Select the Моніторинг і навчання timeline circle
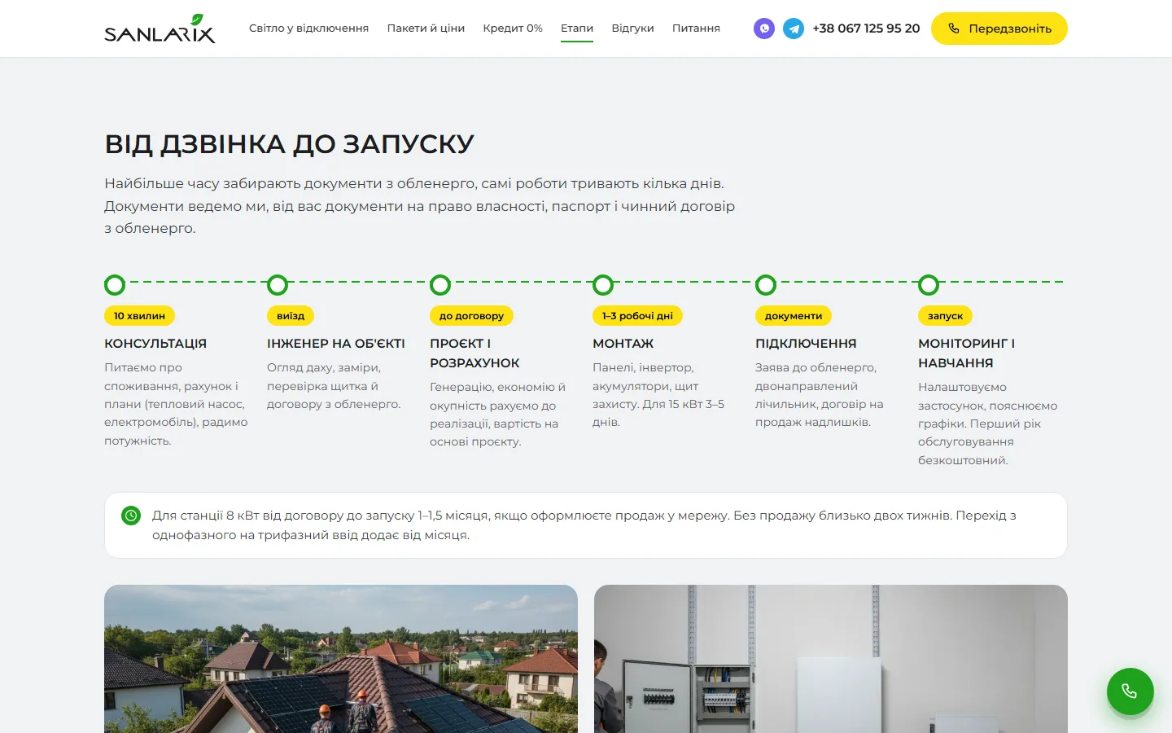This screenshot has width=1172, height=733. point(929,285)
